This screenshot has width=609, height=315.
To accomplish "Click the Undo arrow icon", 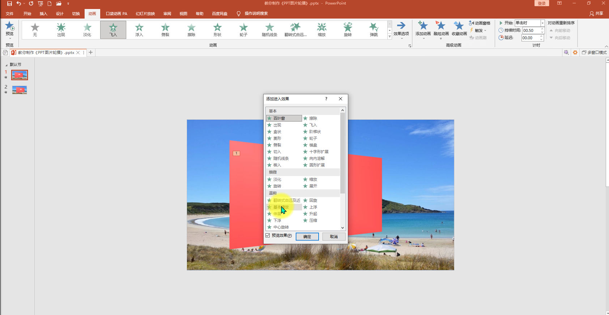I will pyautogui.click(x=18, y=3).
